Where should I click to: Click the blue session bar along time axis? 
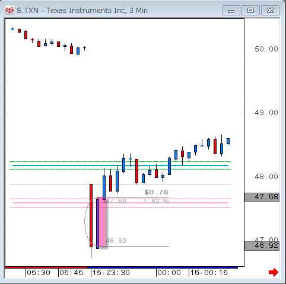163,267
